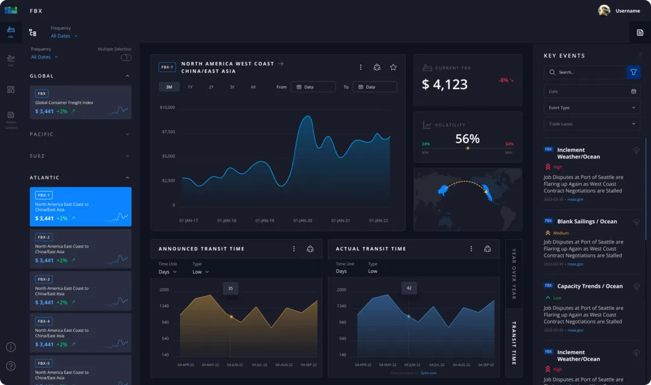Expand the Pacific section

[127, 134]
